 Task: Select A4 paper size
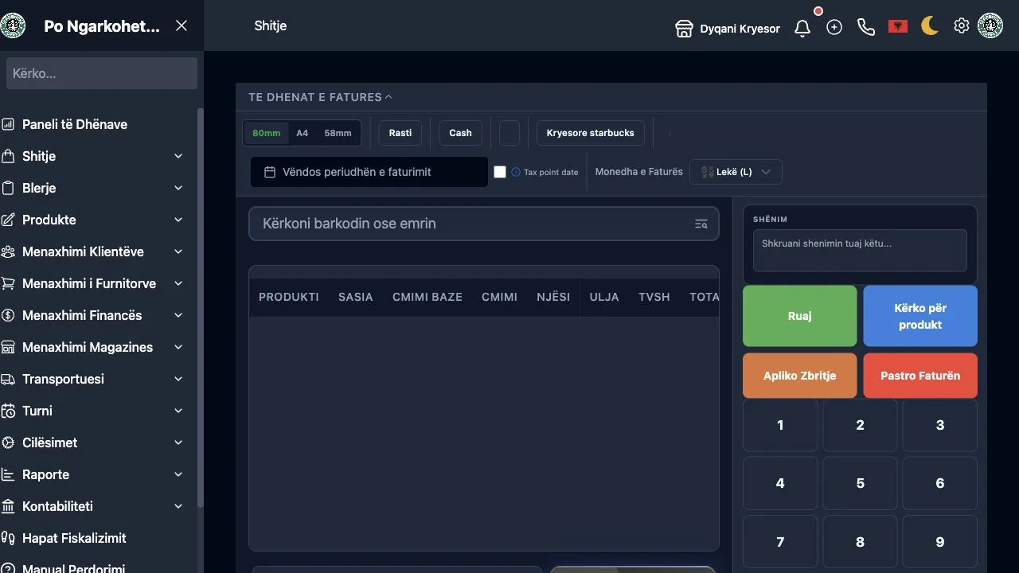click(x=303, y=133)
